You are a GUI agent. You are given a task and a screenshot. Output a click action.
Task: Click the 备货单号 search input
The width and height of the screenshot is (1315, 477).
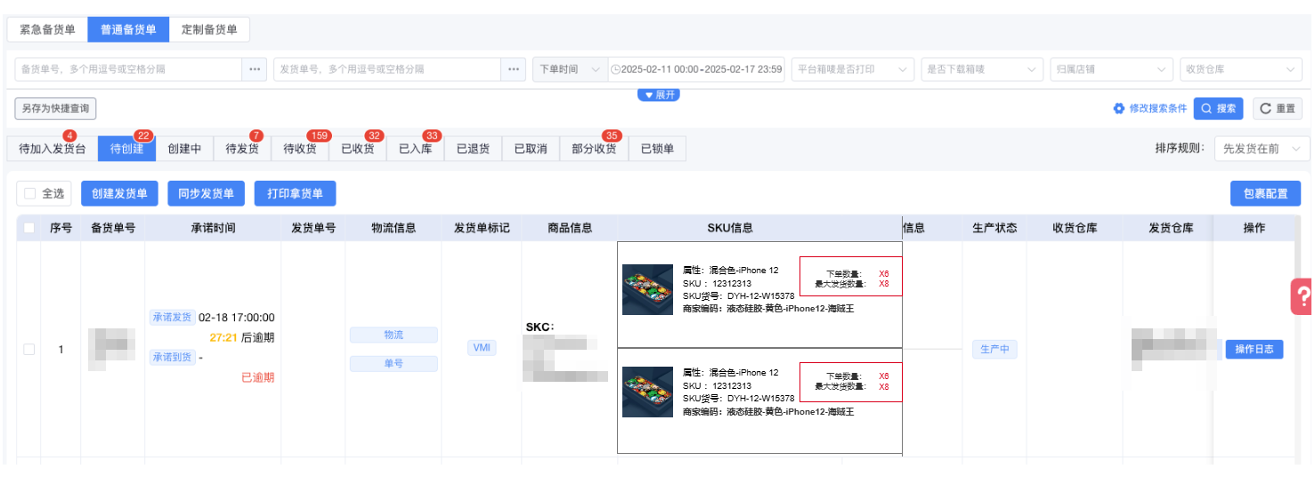click(128, 69)
